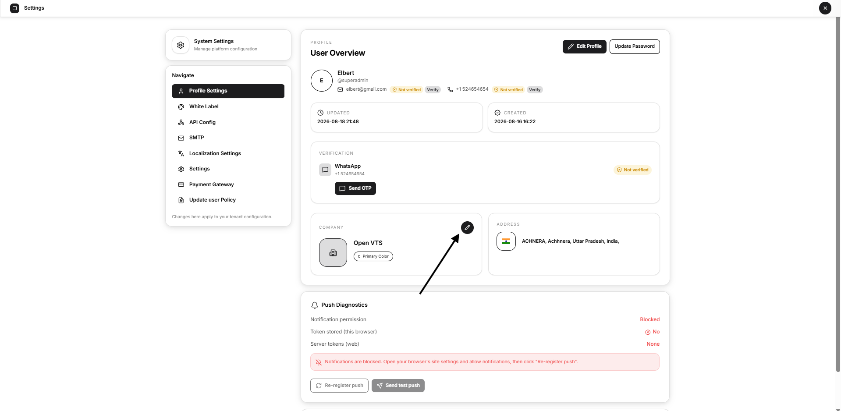The image size is (841, 411).
Task: Click the mail icon for SMTP
Action: click(181, 138)
